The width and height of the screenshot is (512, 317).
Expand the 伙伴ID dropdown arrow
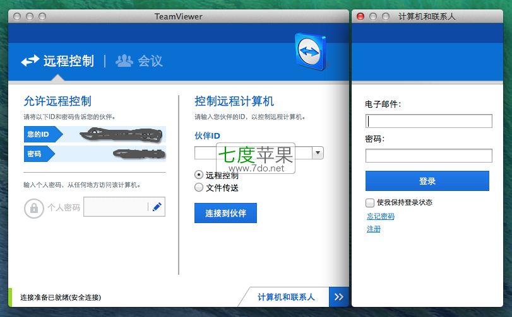pos(318,153)
